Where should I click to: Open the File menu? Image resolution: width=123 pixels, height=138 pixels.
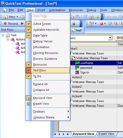coord(11,10)
